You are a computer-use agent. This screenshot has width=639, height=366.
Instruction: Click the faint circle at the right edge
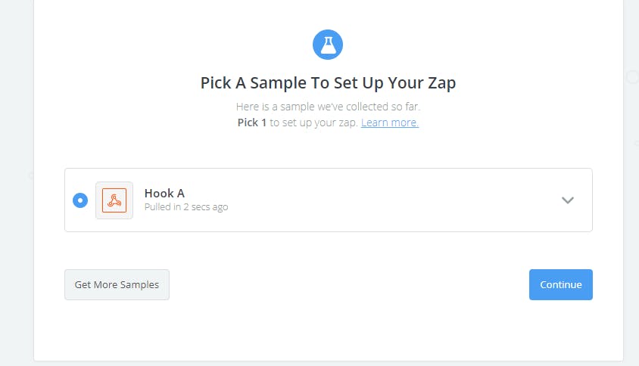pos(632,77)
